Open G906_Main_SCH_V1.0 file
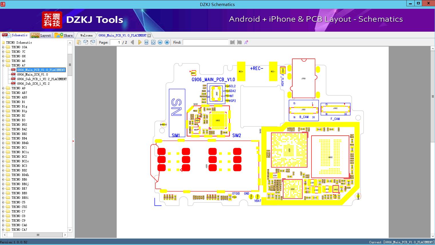This screenshot has height=245, width=435. (32, 74)
